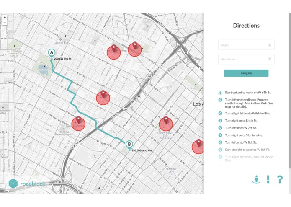Click right-turn icon for Little St step
Screen dimensions: 291x207
pyautogui.click(x=220, y=121)
